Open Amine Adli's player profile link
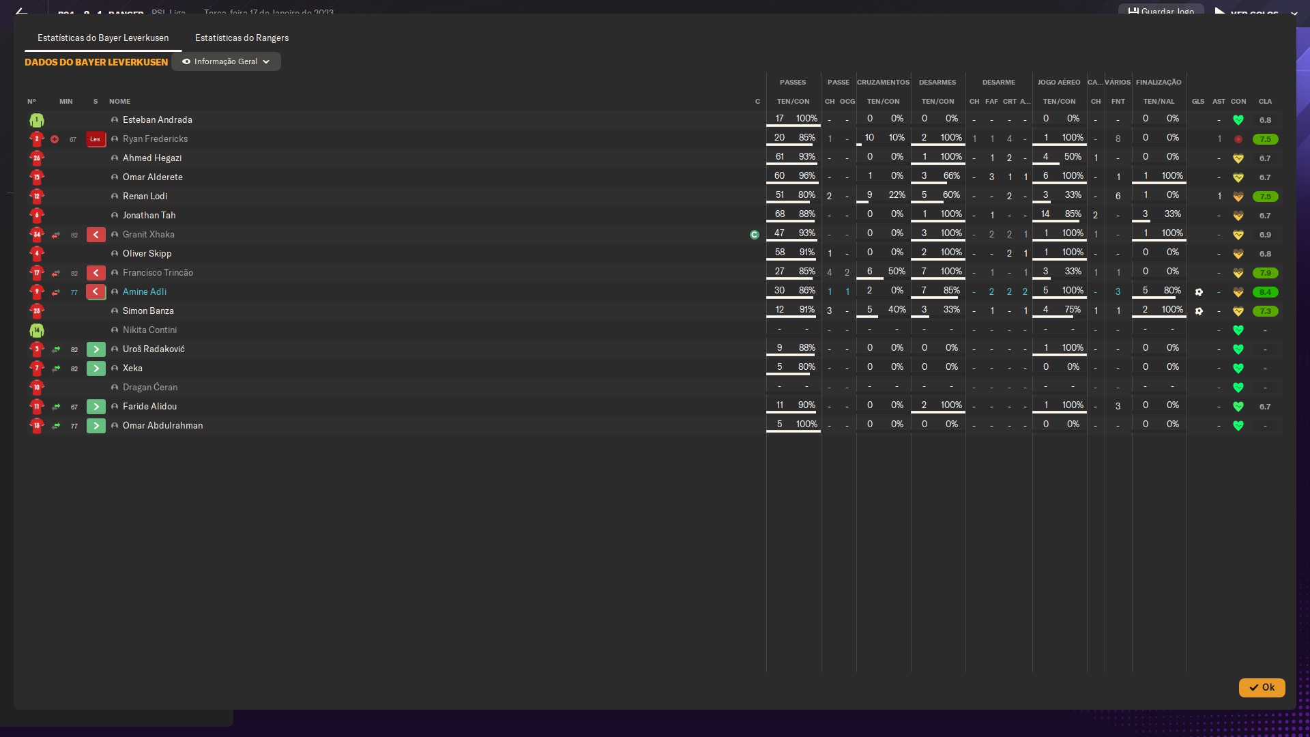 point(145,291)
